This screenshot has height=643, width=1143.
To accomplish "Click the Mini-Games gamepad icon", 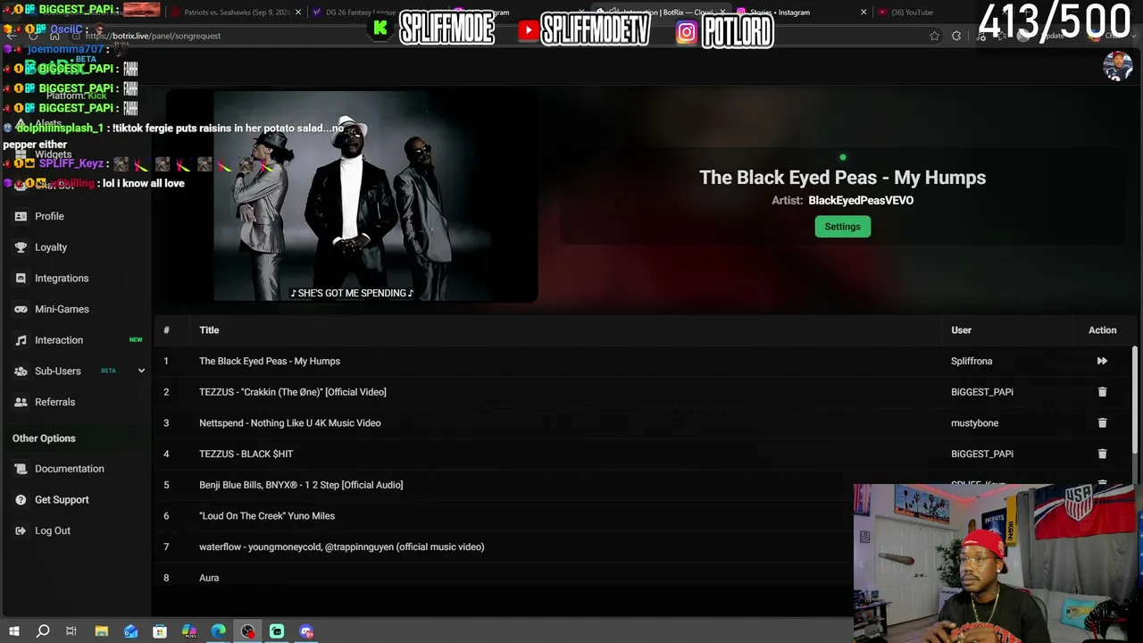I will pos(21,309).
